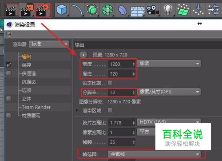Click Render to Picture Viewer icon

27,10
